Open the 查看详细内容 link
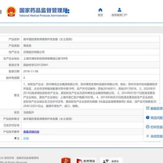This screenshot has height=163, width=163. 31,132
